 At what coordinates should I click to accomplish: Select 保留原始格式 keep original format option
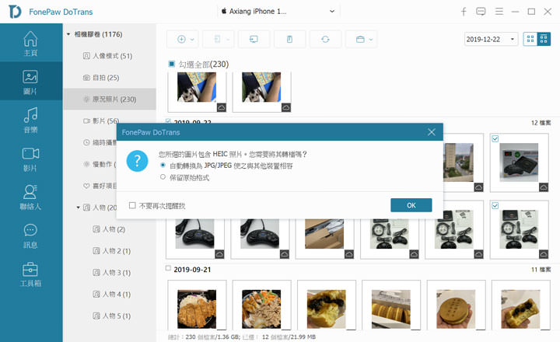click(x=163, y=177)
